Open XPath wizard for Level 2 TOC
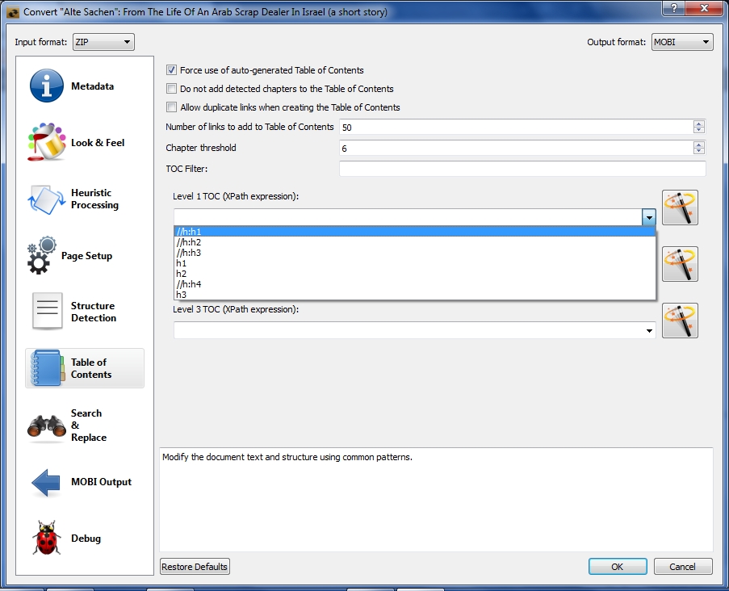This screenshot has height=591, width=729. 680,264
